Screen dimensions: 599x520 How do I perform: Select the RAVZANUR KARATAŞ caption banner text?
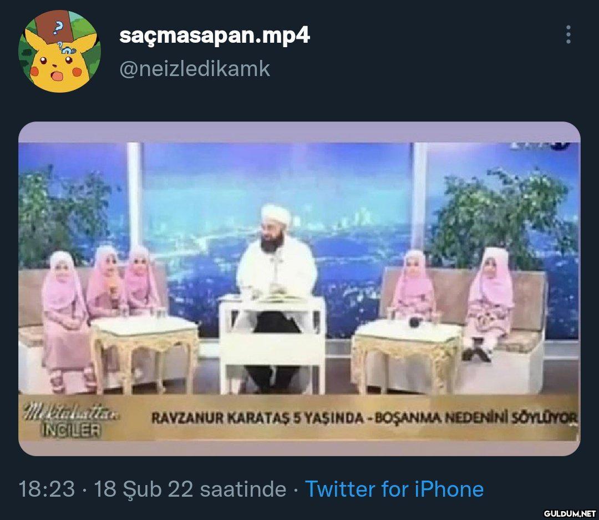[x=222, y=418]
